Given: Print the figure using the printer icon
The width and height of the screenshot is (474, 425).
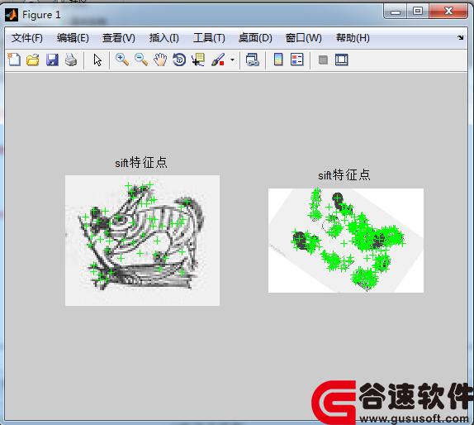Looking at the screenshot, I should pos(71,60).
